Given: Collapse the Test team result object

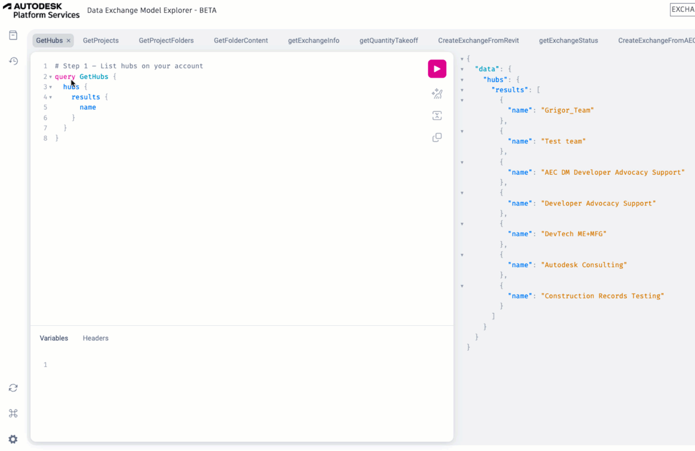Looking at the screenshot, I should (x=462, y=131).
